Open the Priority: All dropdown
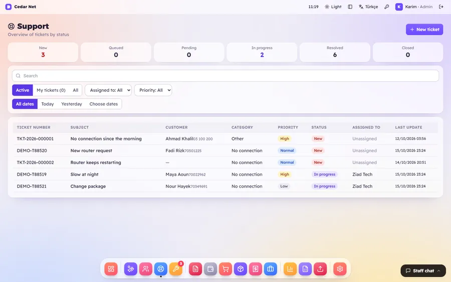 point(153,90)
